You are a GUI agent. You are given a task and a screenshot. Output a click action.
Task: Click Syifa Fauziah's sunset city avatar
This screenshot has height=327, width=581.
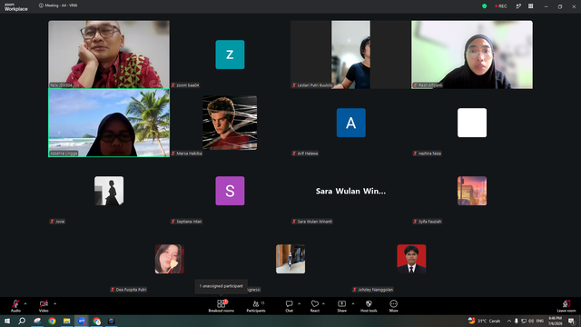tap(472, 191)
